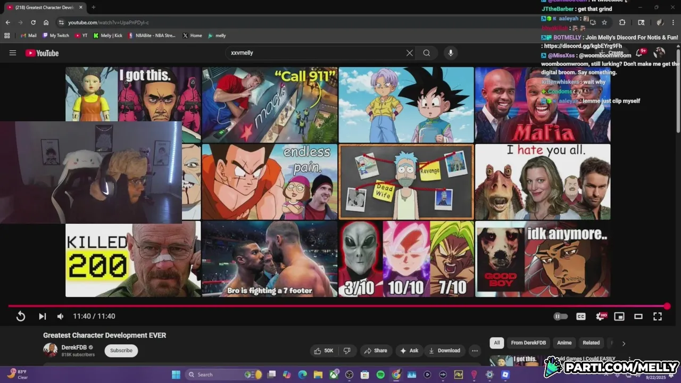Open File Explorer from taskbar
681x383 pixels.
tap(318, 374)
